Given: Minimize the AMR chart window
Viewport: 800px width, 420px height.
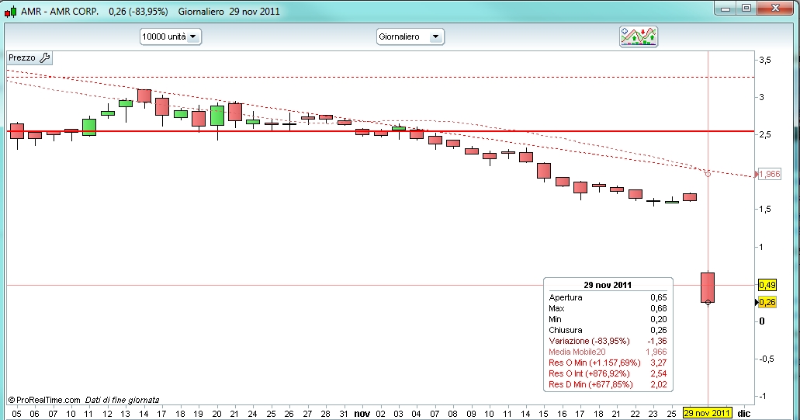Looking at the screenshot, I should (726, 9).
